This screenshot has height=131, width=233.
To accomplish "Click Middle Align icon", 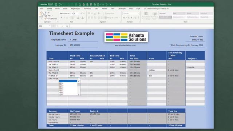I will point(92,13).
